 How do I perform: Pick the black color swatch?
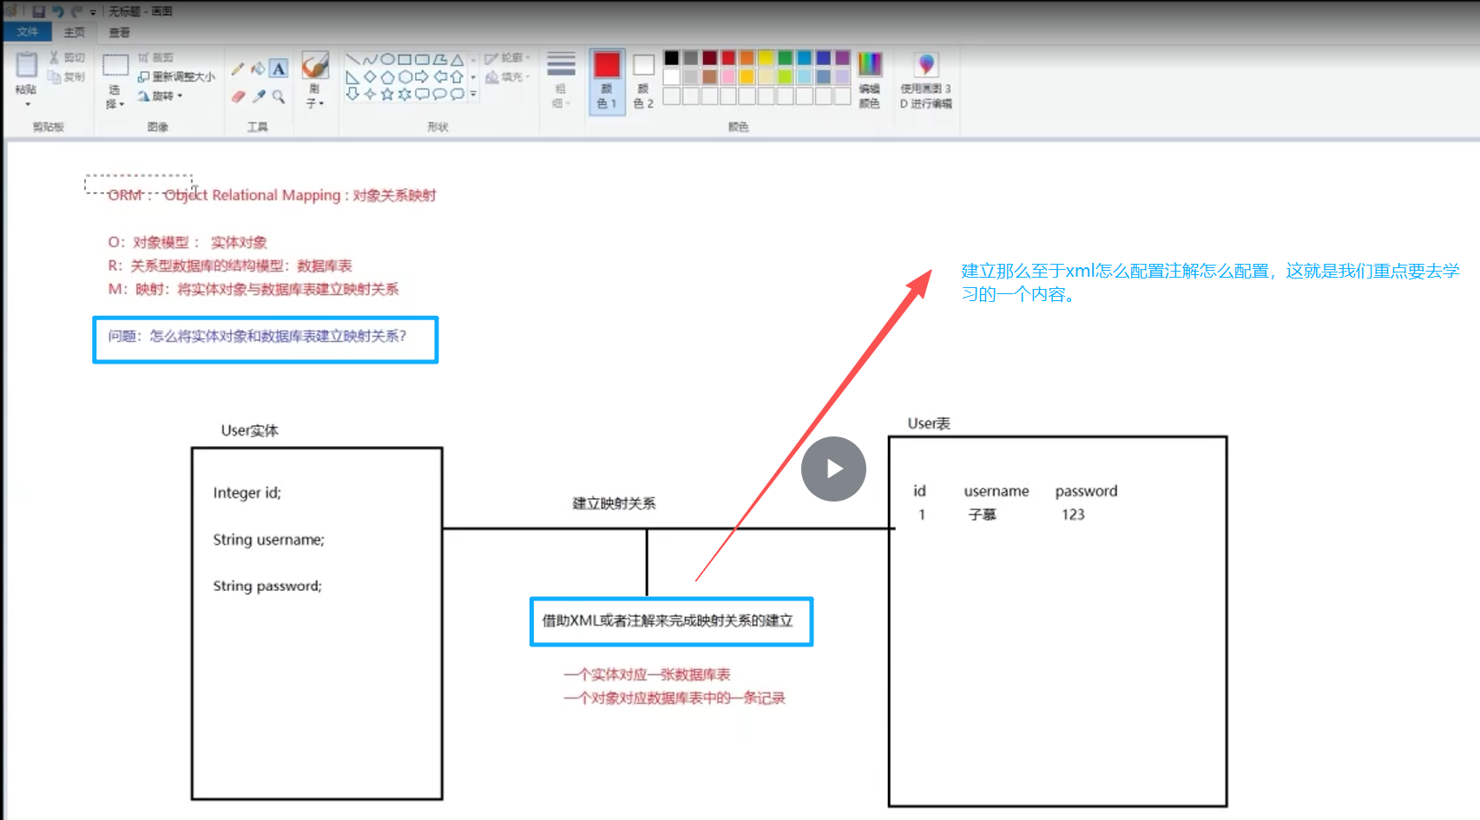672,58
